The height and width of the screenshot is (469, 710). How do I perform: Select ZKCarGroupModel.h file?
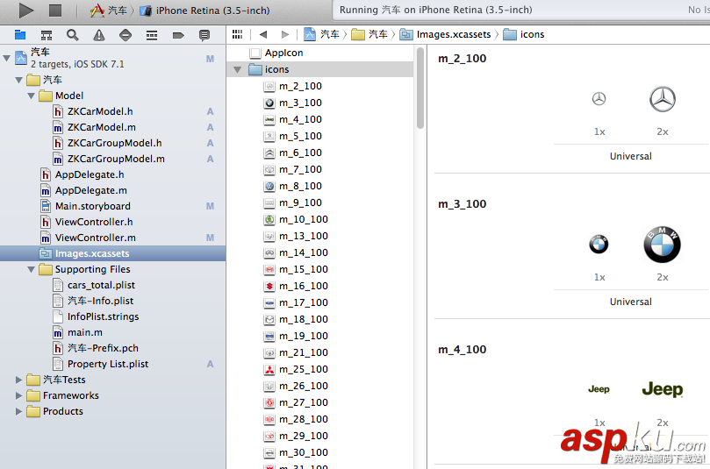pos(115,144)
